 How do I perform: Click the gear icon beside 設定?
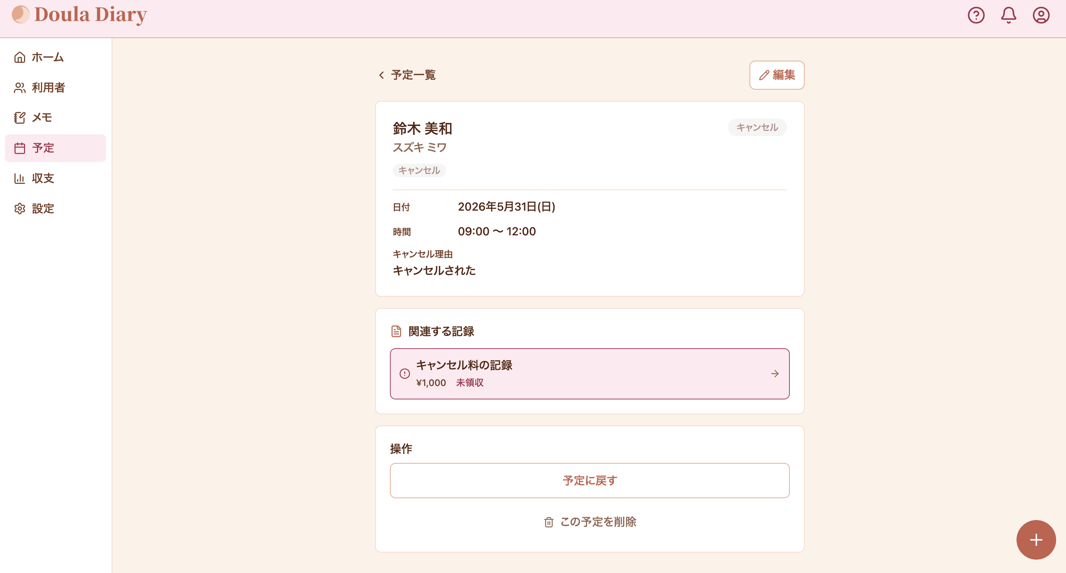click(x=19, y=209)
